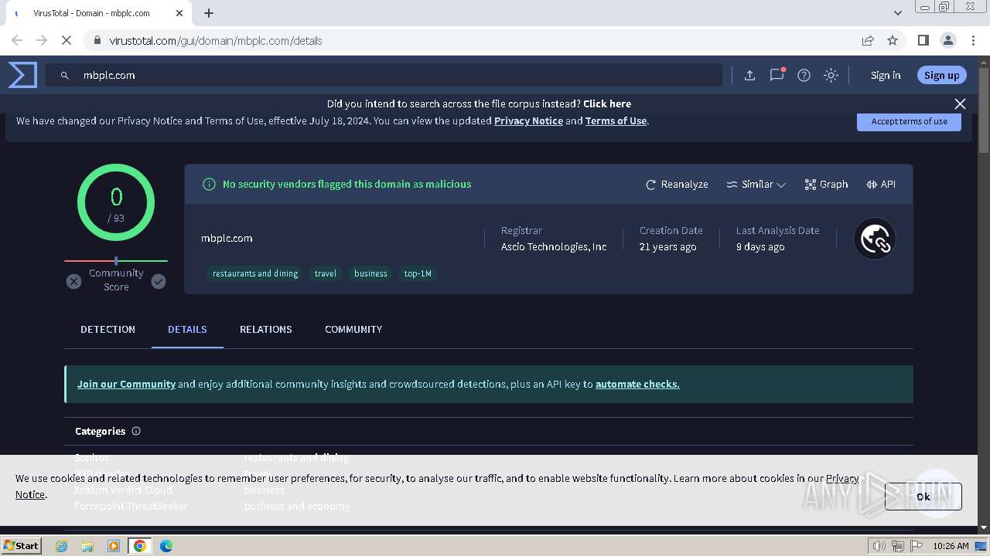This screenshot has height=556, width=990.
Task: Open Internet Explorer from the taskbar
Action: tap(62, 546)
